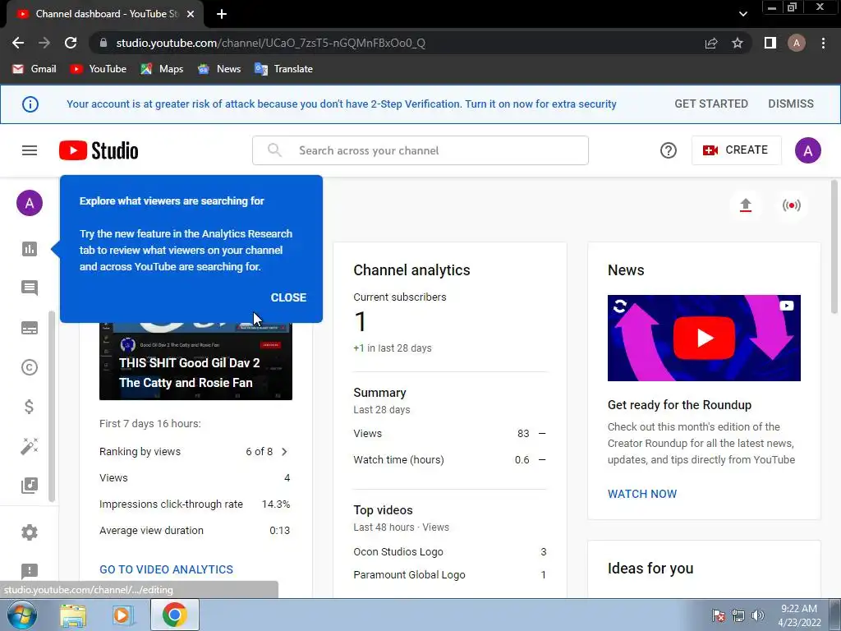This screenshot has height=631, width=841.
Task: Click the share page icon in the address bar
Action: click(711, 43)
